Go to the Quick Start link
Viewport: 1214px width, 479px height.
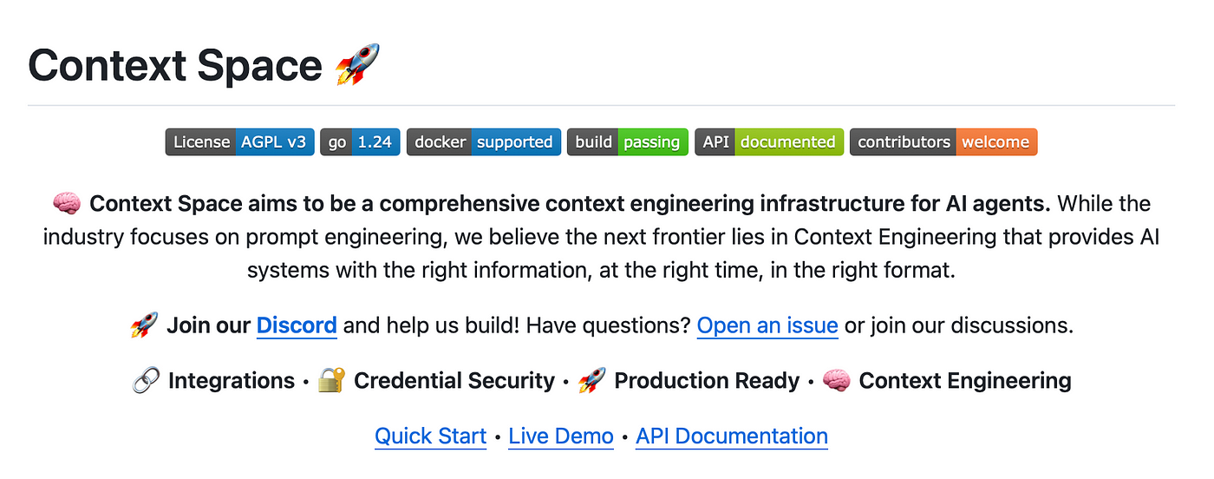click(x=430, y=436)
